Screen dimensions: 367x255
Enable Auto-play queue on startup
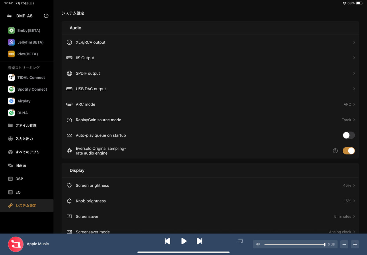[x=349, y=135]
